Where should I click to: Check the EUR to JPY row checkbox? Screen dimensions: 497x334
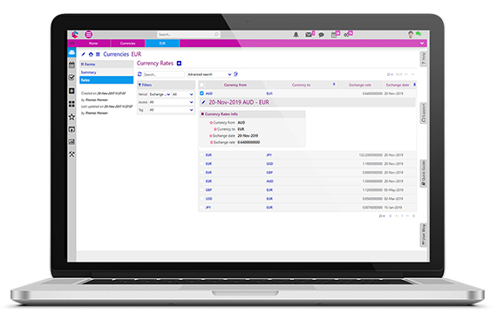[201, 155]
